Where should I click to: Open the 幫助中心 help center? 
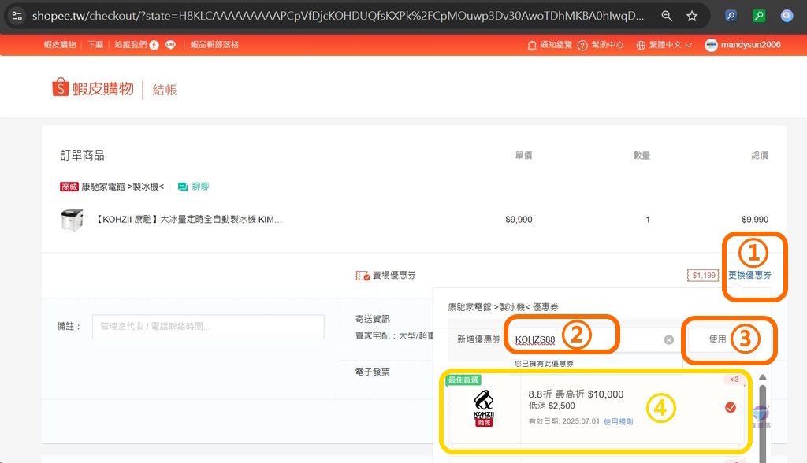(601, 45)
